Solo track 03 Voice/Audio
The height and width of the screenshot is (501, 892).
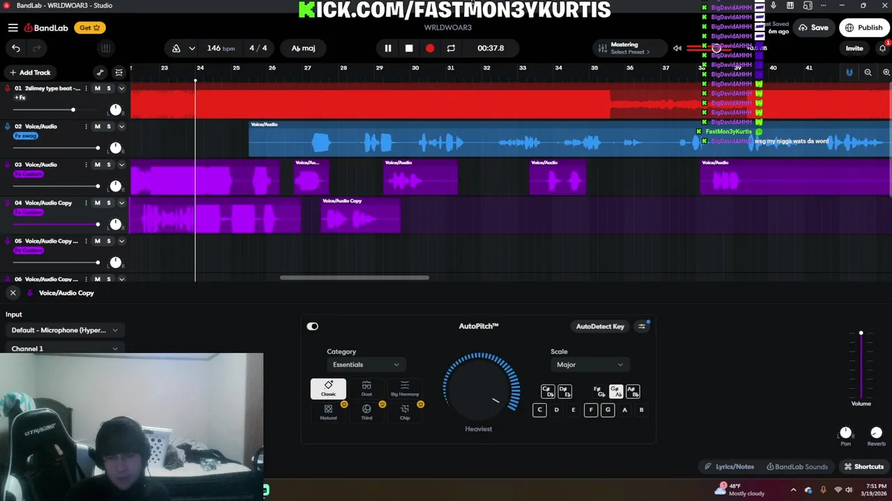tap(109, 165)
